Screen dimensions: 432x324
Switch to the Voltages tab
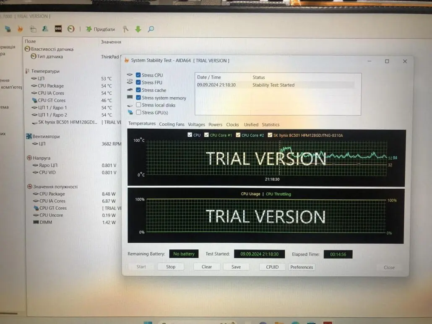(x=196, y=124)
